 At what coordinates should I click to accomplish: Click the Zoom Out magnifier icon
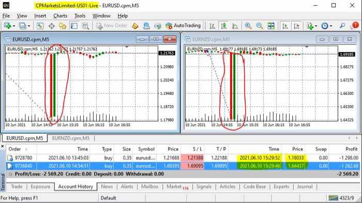[x=260, y=26]
